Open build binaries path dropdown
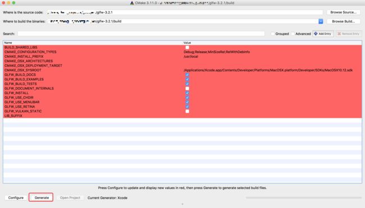365x208 pixels. pos(321,21)
